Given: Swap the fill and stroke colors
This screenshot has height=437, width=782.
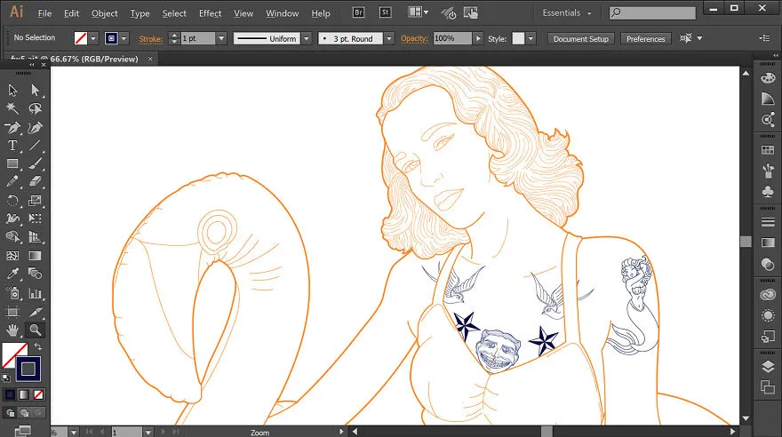Looking at the screenshot, I should (38, 346).
